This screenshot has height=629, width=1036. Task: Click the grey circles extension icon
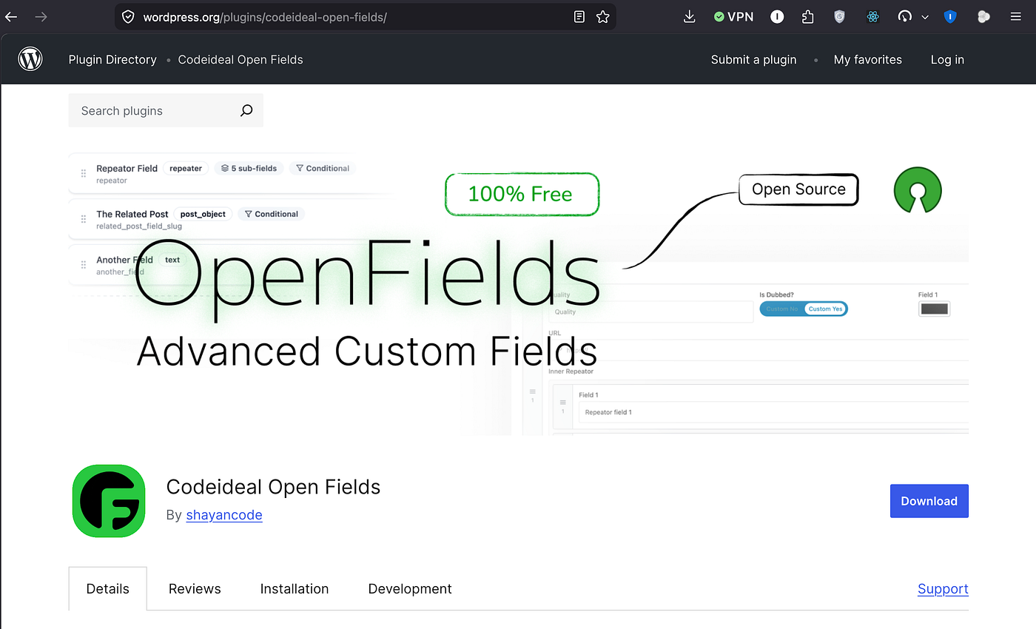pos(983,16)
